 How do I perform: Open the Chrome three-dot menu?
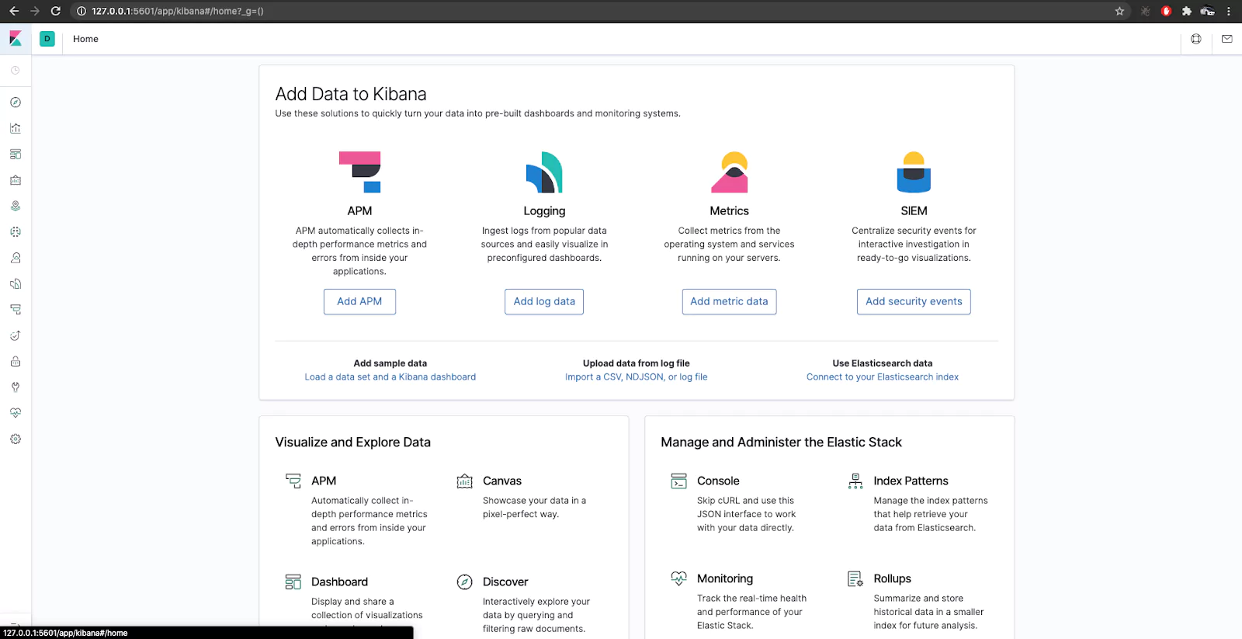tap(1229, 11)
